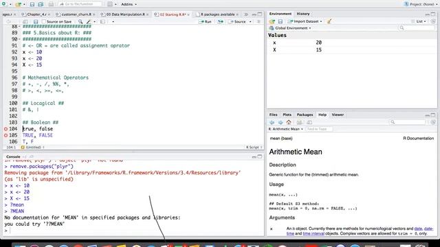This screenshot has height=247, width=440.
Task: Open the History tab
Action: coord(303,14)
